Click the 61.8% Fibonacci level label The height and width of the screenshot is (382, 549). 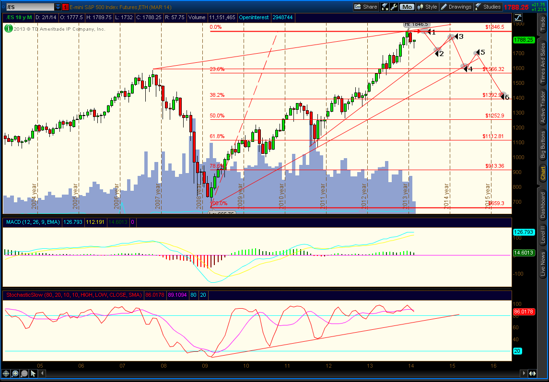click(x=217, y=136)
